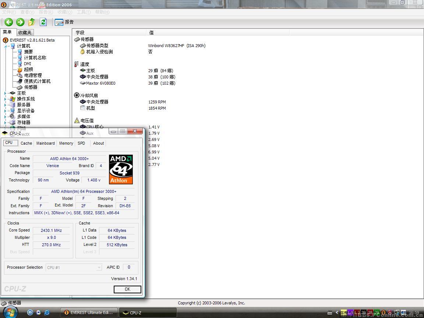Select the 中央处理器 temperature row
Screen dimensions: 424x318
94,77
